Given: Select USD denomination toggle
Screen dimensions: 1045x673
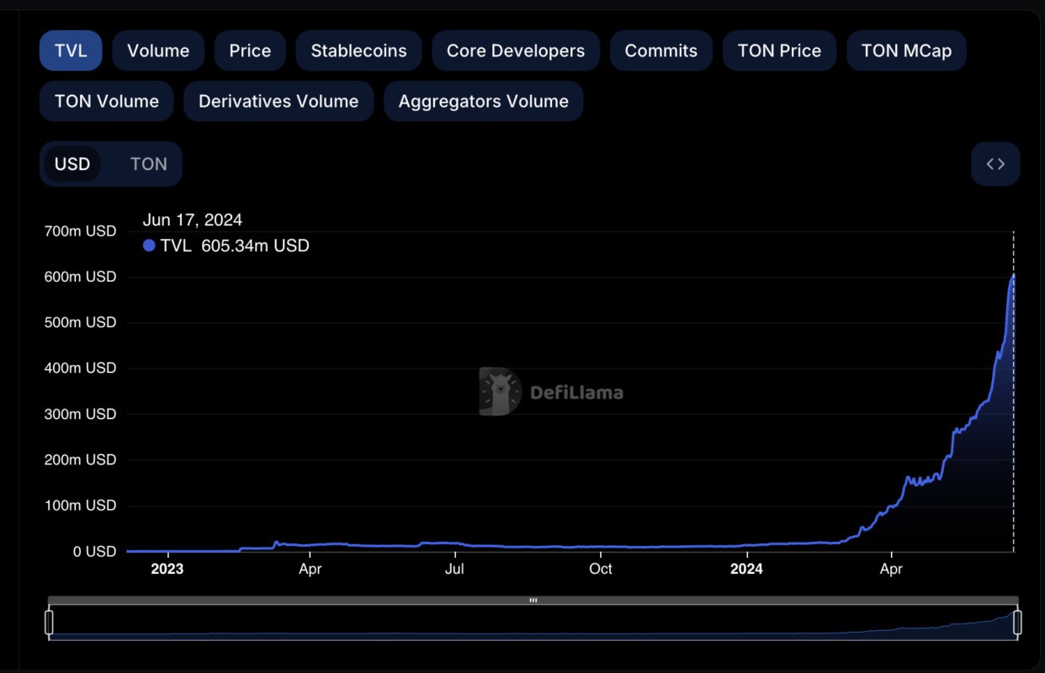Looking at the screenshot, I should point(72,164).
